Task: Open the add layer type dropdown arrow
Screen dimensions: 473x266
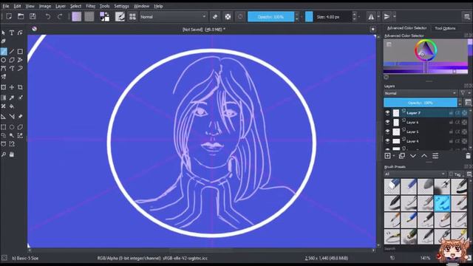Action: pyautogui.click(x=394, y=156)
